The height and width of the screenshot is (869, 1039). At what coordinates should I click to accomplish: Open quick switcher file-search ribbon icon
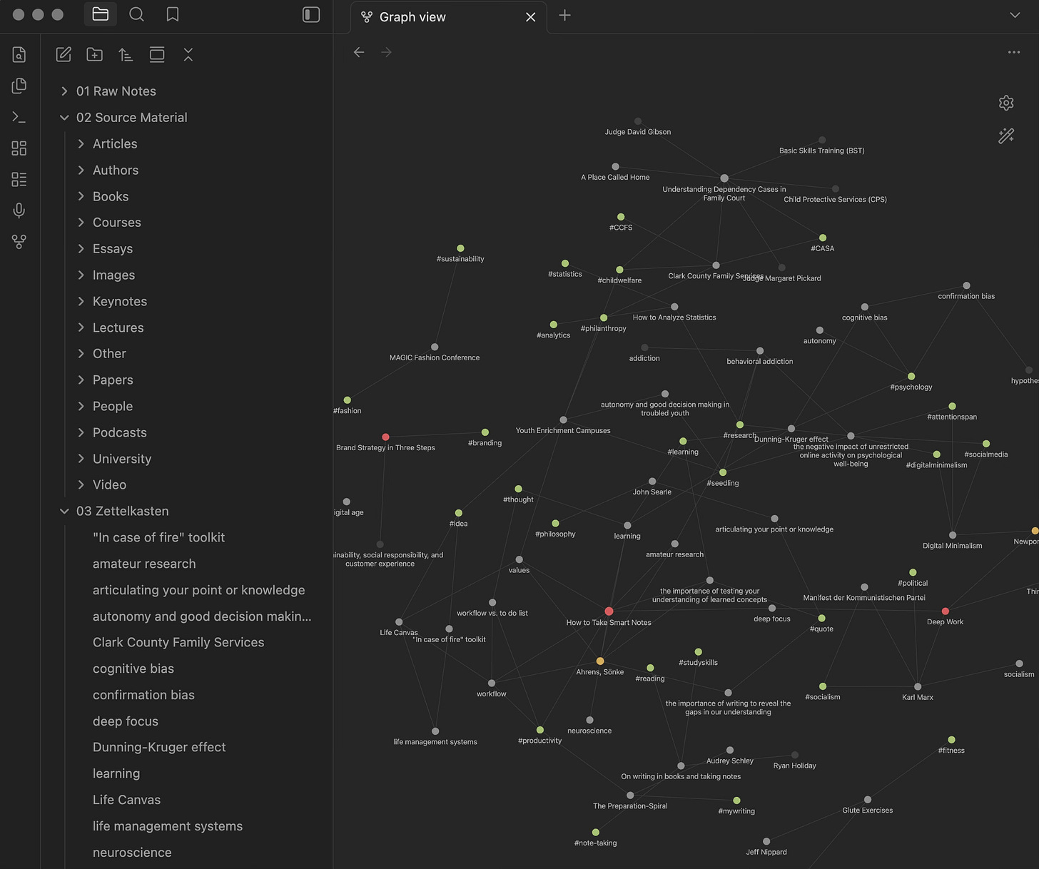[x=19, y=54]
